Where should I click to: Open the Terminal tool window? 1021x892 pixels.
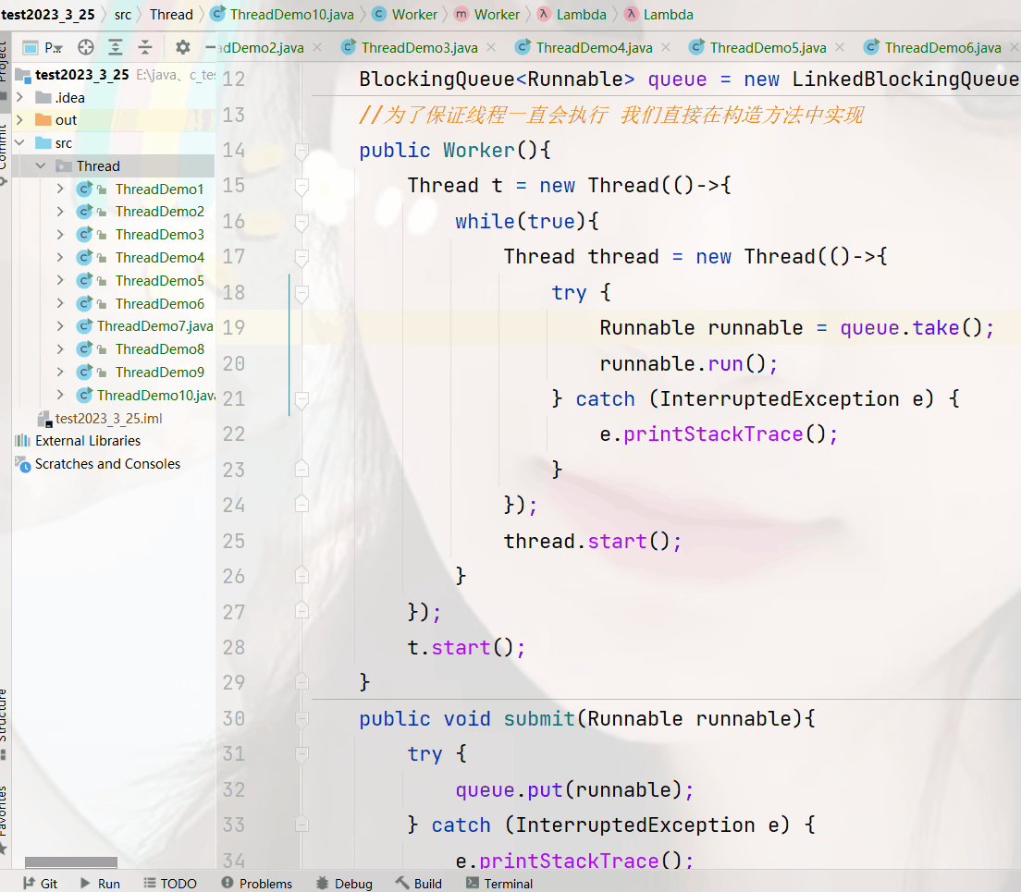coord(499,883)
